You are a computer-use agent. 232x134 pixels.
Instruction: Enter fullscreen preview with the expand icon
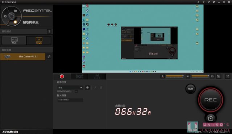228,76
